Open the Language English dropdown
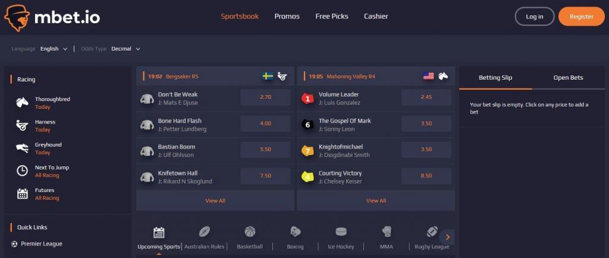The width and height of the screenshot is (609, 258). (54, 49)
